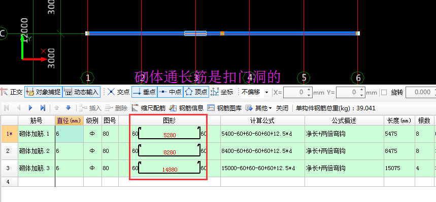This screenshot has width=436, height=202.
Task: Select the 交点 intersection snap icon
Action: coord(111,92)
